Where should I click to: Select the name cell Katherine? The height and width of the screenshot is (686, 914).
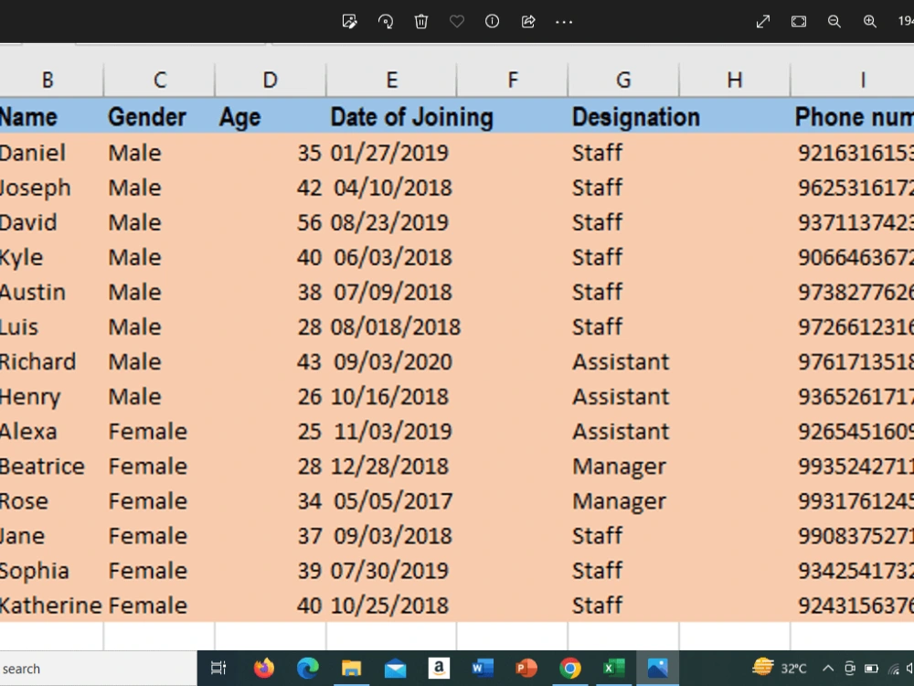[51, 606]
